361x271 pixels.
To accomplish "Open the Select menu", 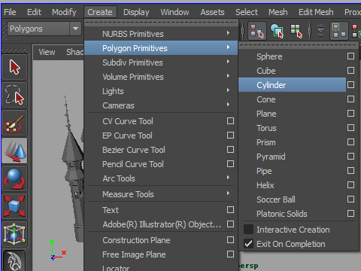I will 247,12.
